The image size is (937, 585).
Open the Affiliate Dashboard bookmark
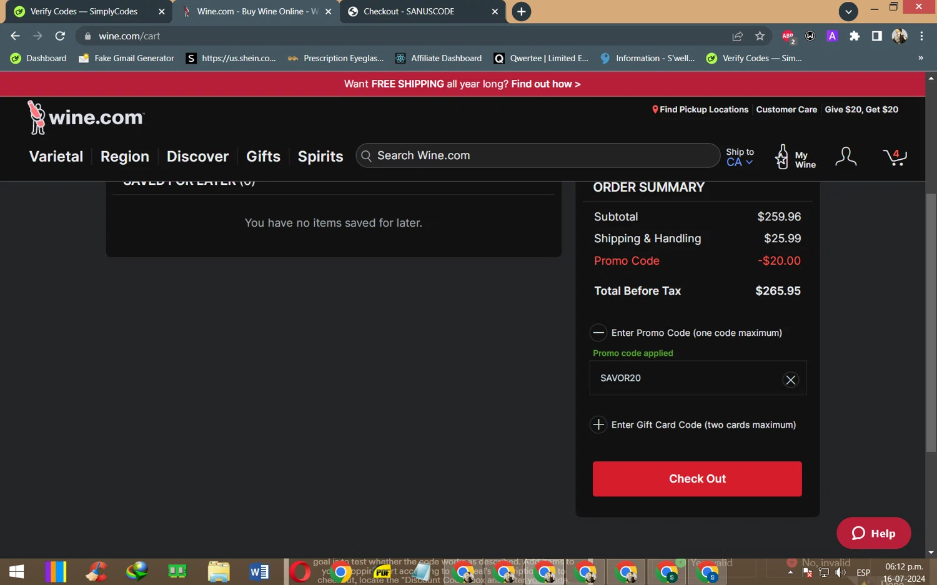click(x=439, y=58)
